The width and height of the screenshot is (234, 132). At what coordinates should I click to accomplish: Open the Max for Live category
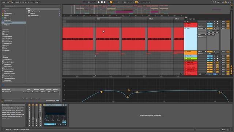point(8,43)
